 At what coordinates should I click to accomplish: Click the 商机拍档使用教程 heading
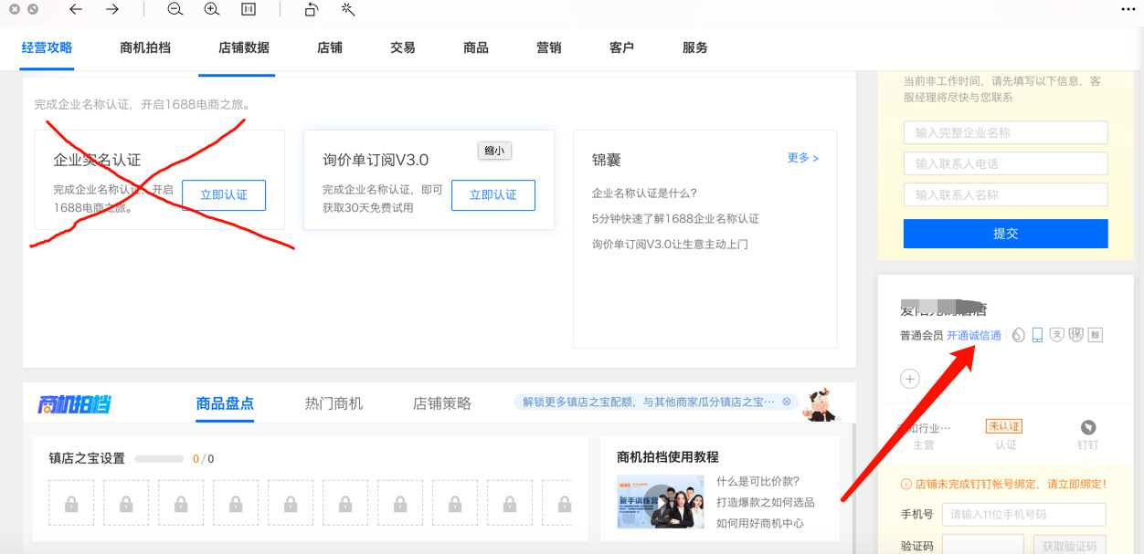668,457
